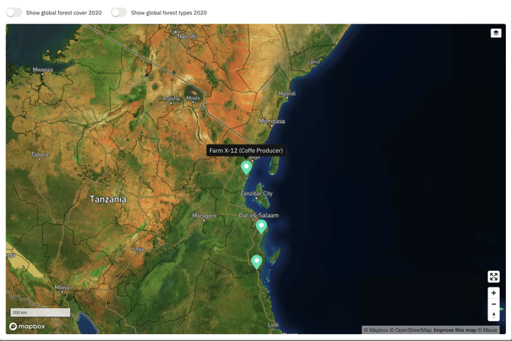Open the Mapbox attribution link
Viewport: 512px width, 341px height.
click(x=376, y=330)
